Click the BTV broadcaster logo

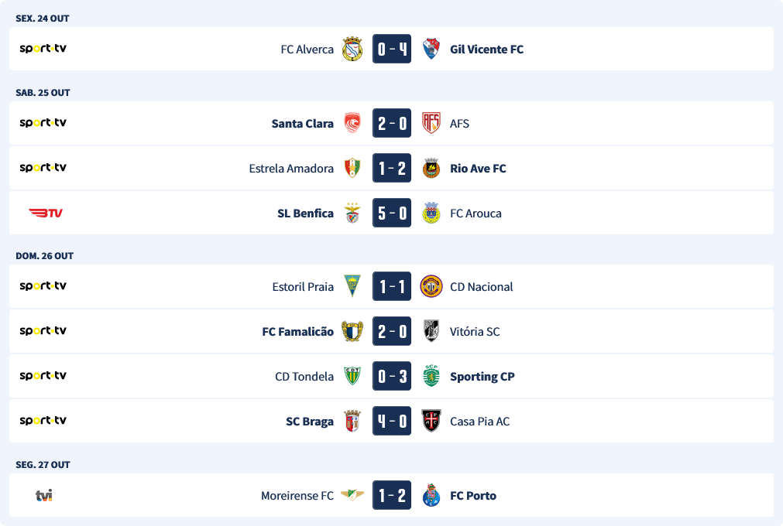[x=45, y=213]
